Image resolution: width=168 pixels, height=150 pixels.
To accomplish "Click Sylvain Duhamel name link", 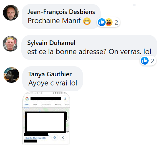I will pyautogui.click(x=51, y=43).
